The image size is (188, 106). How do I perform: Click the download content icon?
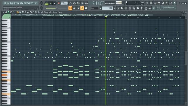175,3
